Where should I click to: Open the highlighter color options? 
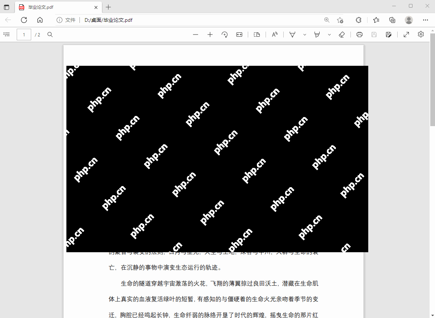[x=329, y=34]
